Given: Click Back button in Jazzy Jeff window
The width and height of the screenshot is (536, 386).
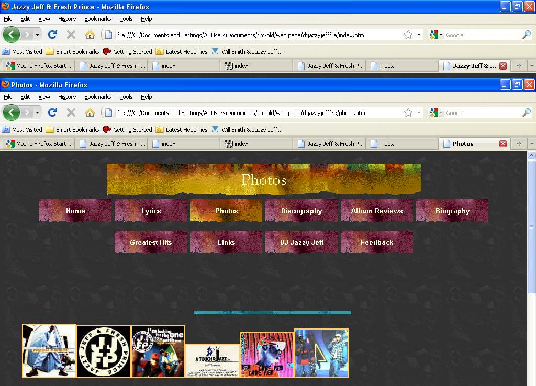Looking at the screenshot, I should 12,35.
